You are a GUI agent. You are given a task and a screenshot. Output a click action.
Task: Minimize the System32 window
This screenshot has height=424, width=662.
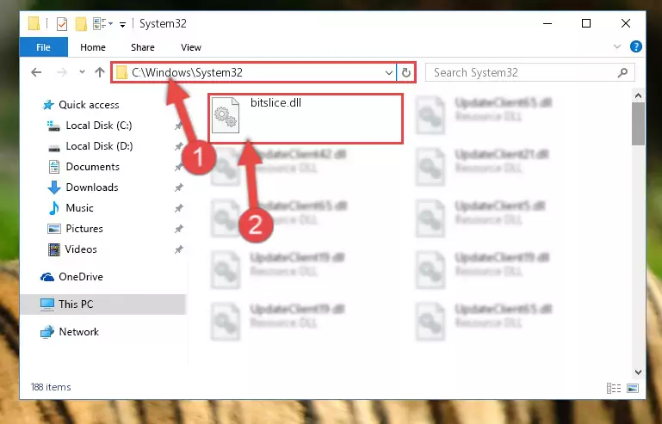pos(548,23)
